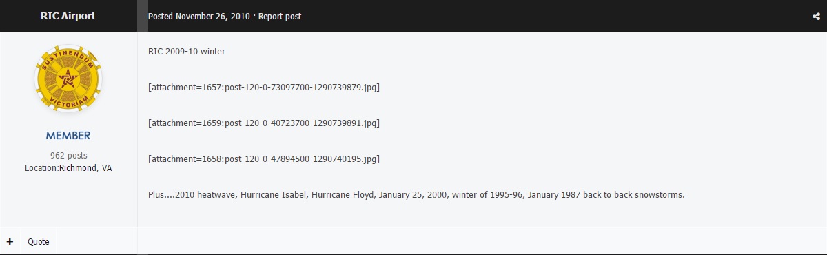Viewport: 827px width, 255px height.
Task: Select the RIC 2009-10 winter line
Action: [x=187, y=52]
